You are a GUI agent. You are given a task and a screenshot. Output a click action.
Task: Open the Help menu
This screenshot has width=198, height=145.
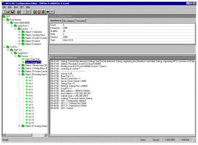pyautogui.click(x=28, y=7)
